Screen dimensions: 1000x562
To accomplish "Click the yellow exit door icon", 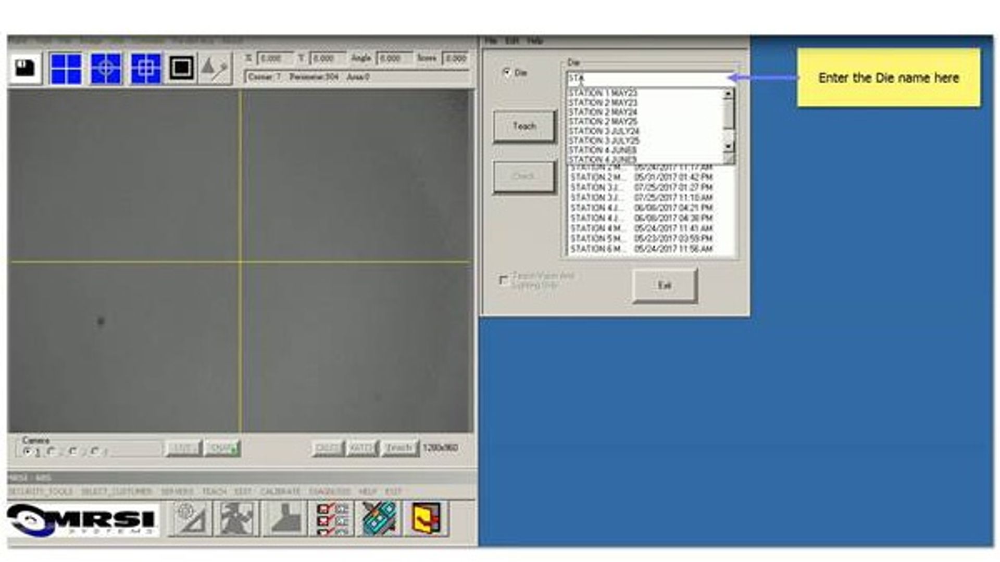I will [x=427, y=518].
